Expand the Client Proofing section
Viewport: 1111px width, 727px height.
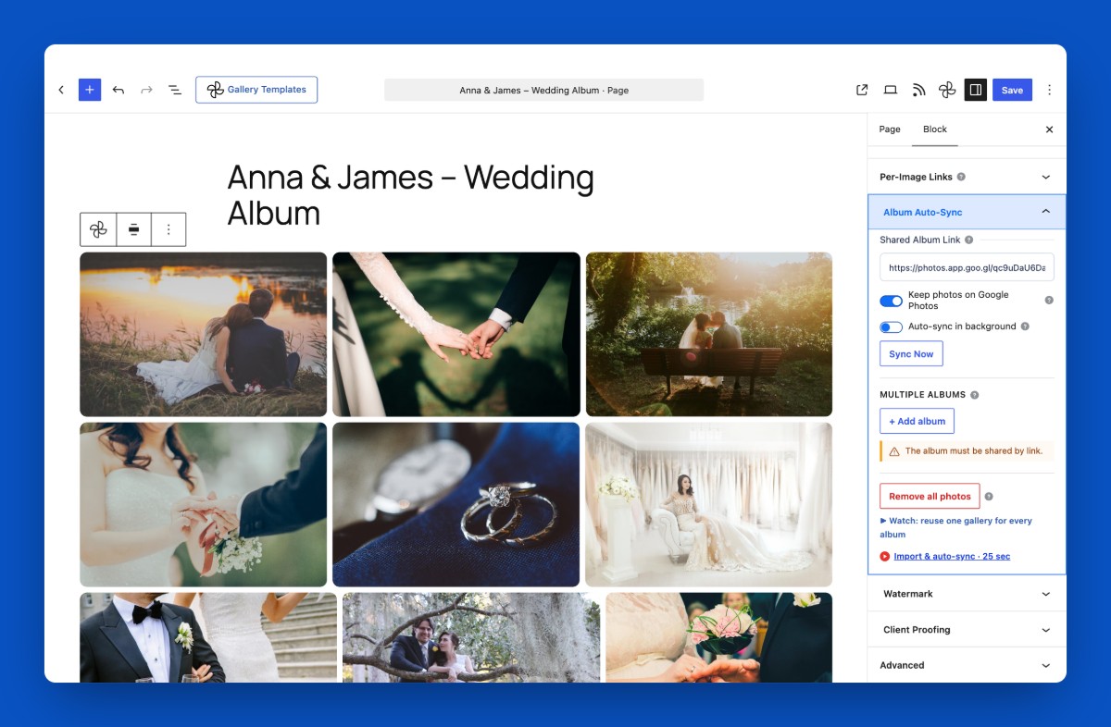(967, 630)
